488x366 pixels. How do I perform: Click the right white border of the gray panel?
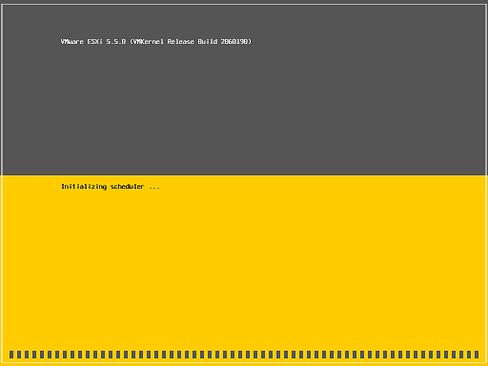tap(486, 89)
